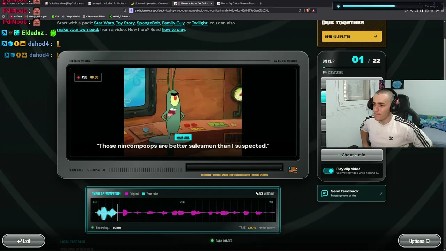446x251 pixels.
Task: Click the apps grid icon in the bookmarks bar
Action: point(4,16)
